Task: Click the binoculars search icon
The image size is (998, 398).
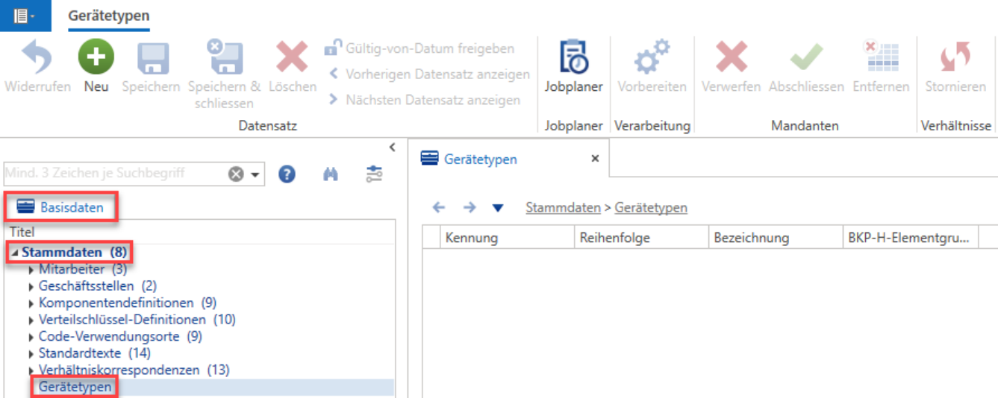Action: [x=331, y=174]
